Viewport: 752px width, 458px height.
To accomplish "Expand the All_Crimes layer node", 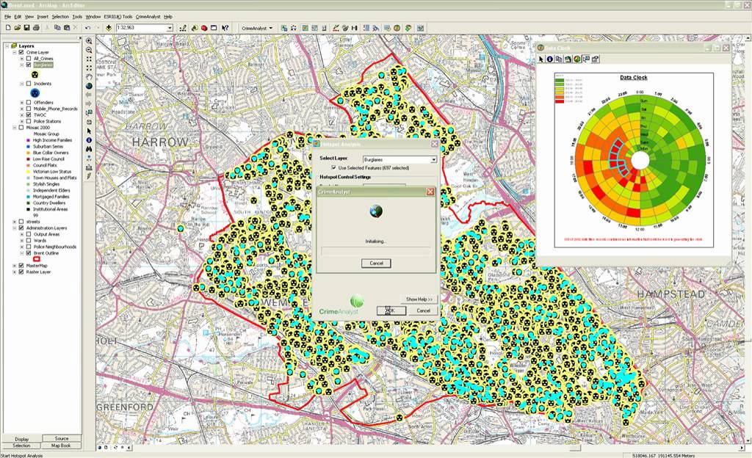I will point(22,59).
